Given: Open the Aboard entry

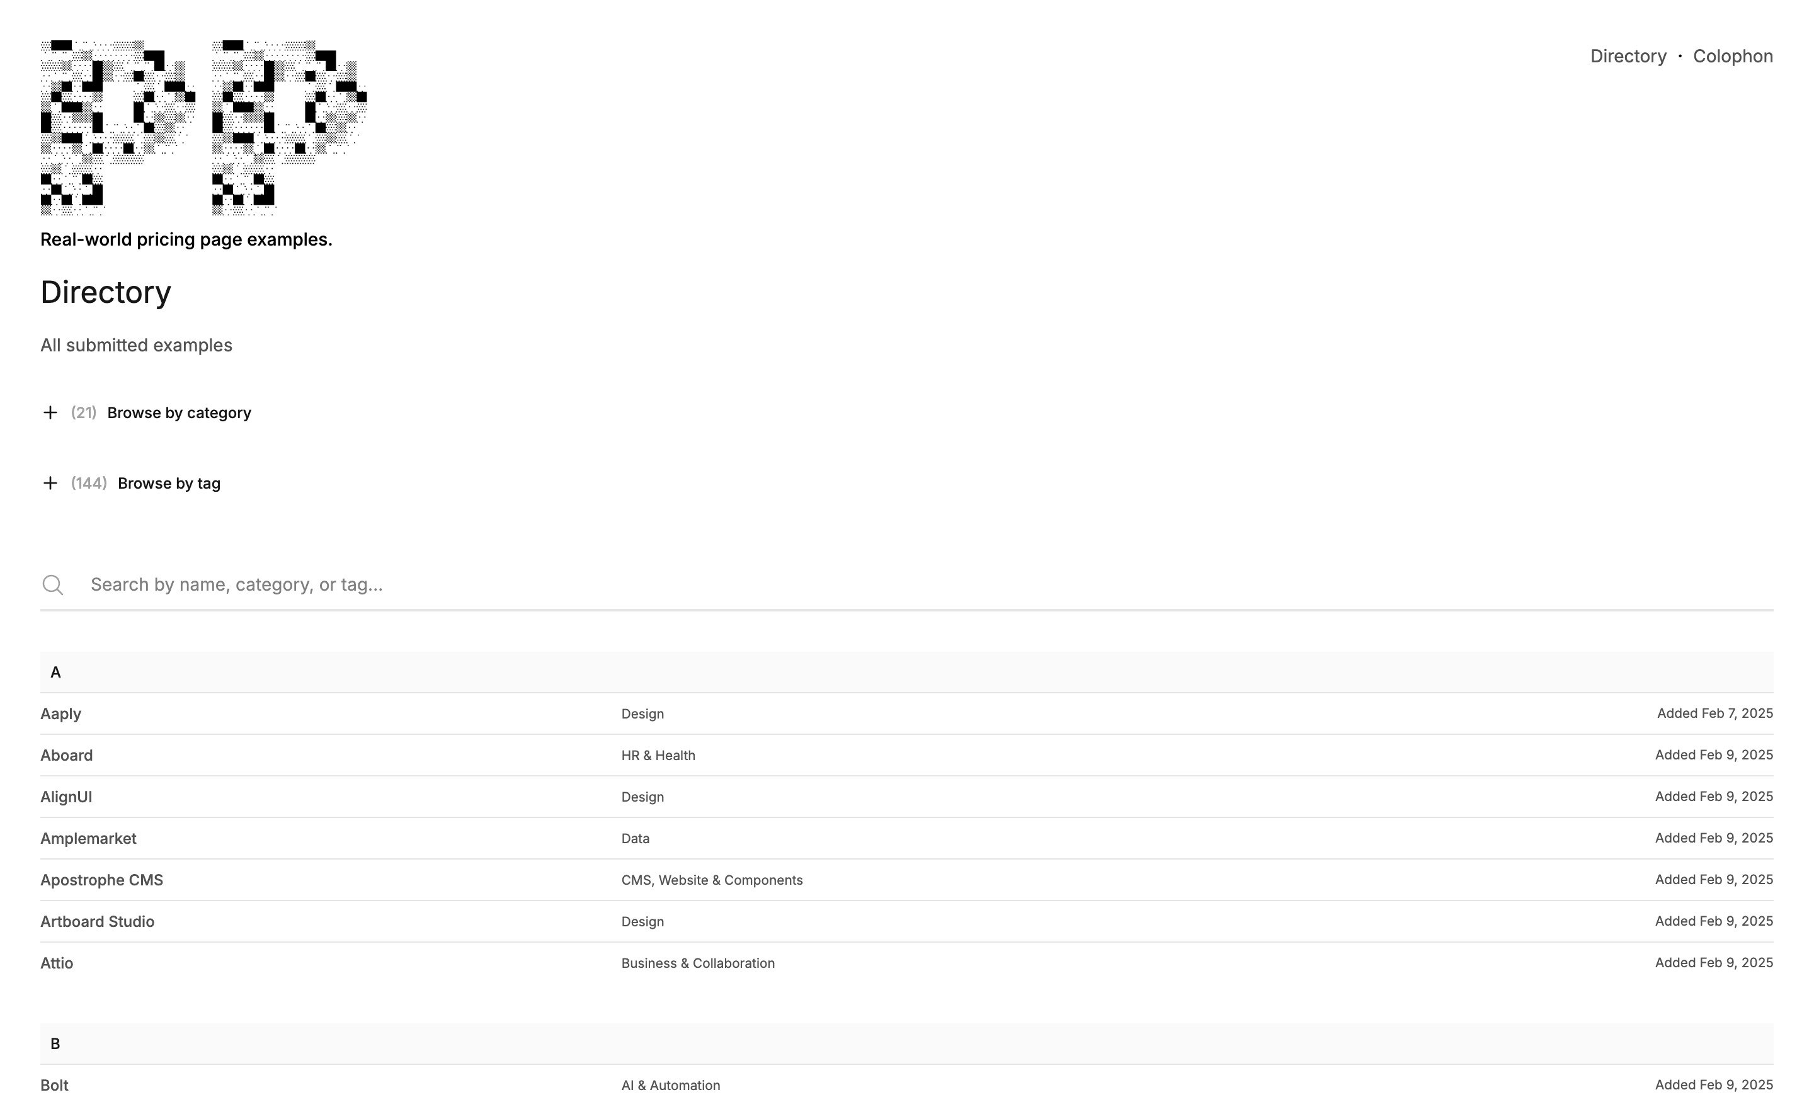Looking at the screenshot, I should coord(66,755).
